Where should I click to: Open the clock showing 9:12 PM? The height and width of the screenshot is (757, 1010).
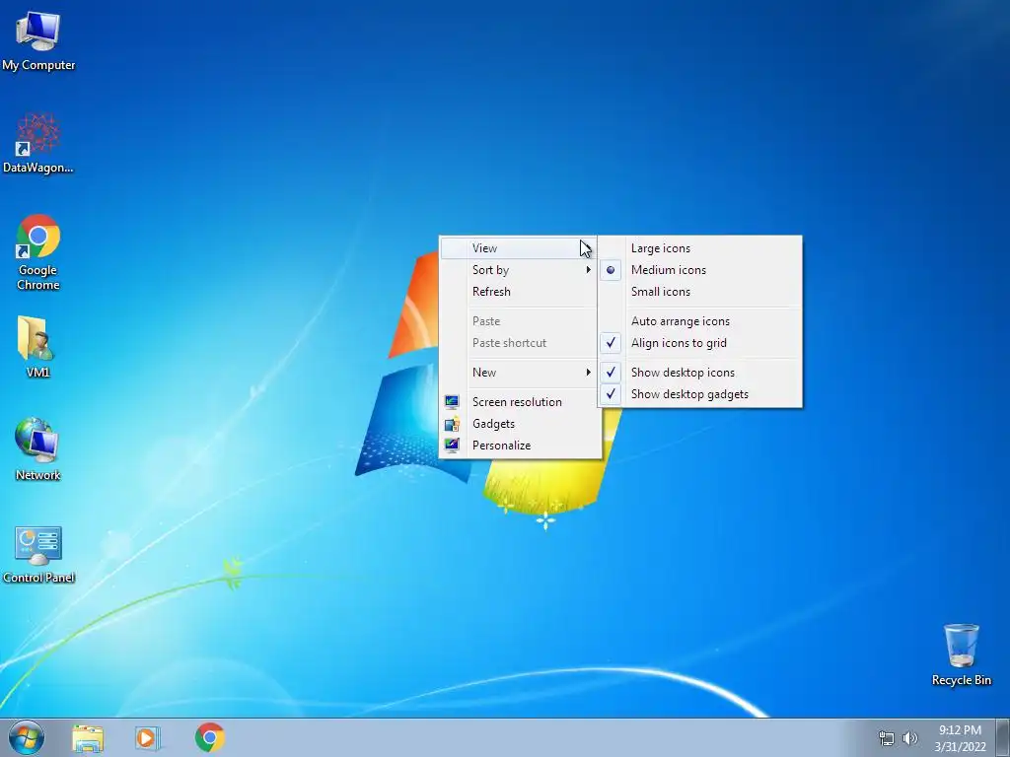tap(960, 730)
